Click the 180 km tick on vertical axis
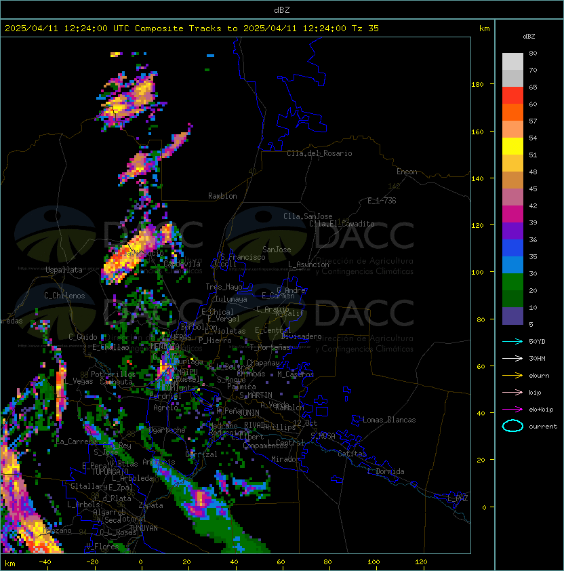The height and width of the screenshot is (571, 564). (477, 84)
